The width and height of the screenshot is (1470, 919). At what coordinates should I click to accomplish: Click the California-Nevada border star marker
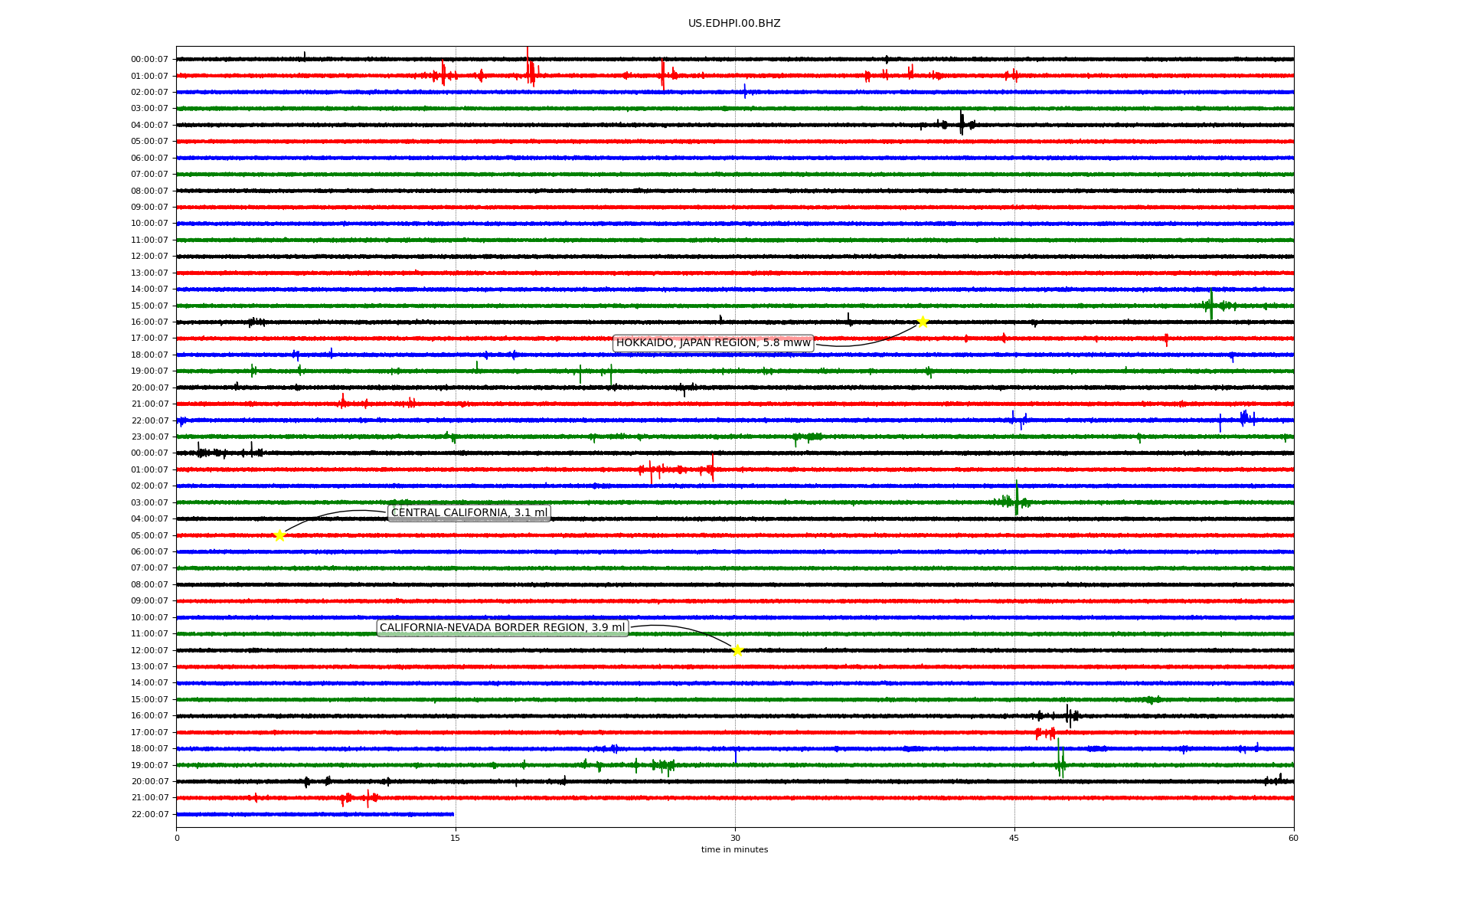click(737, 650)
